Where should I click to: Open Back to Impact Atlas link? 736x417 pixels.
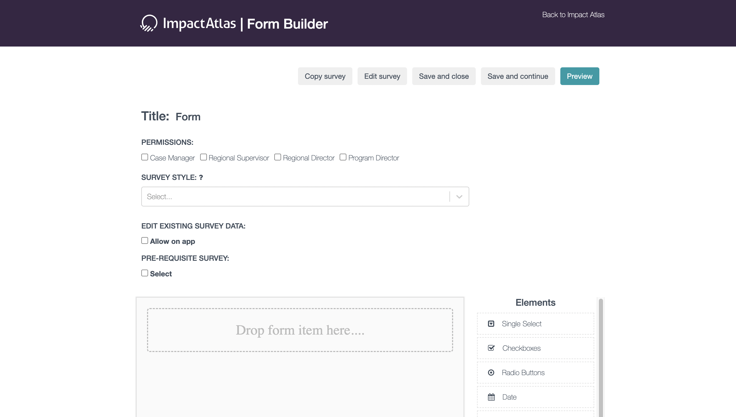tap(573, 15)
